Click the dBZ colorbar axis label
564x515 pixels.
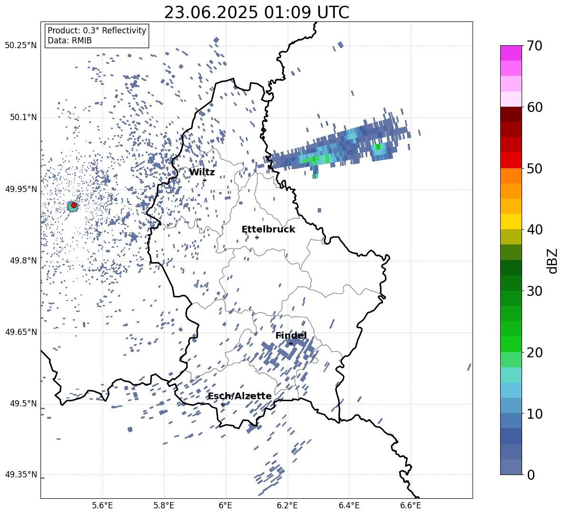click(553, 261)
